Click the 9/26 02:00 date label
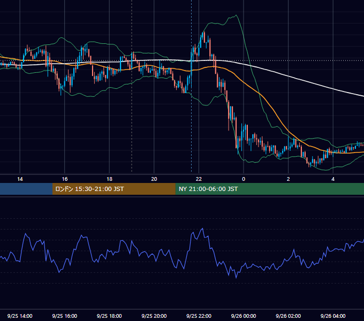Screen dimensions: 364x321 (288, 316)
